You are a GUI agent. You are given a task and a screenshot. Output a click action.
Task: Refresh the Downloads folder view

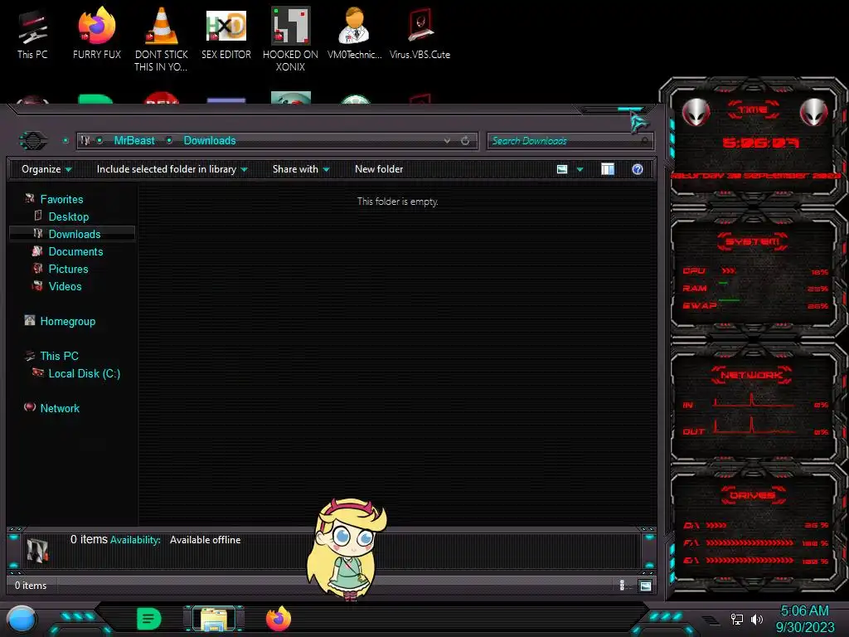coord(465,141)
